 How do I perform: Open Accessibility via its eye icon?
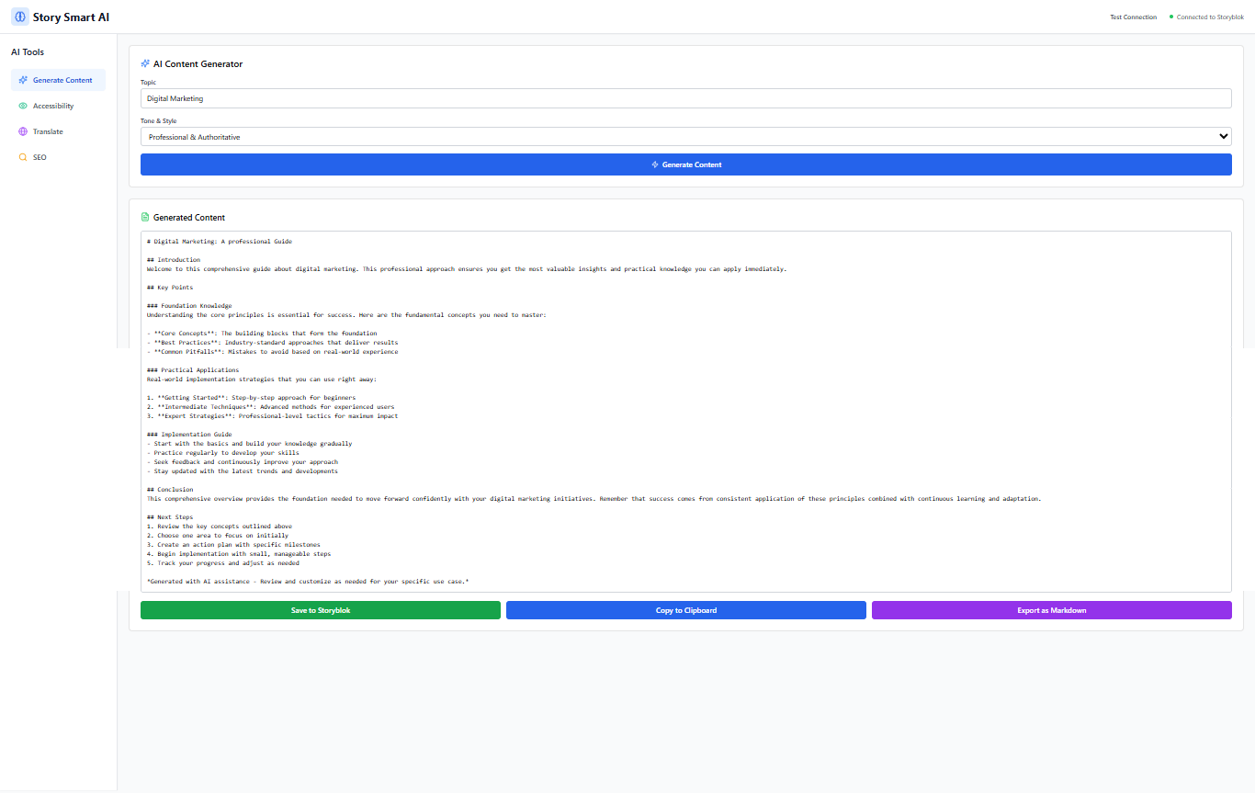point(23,106)
